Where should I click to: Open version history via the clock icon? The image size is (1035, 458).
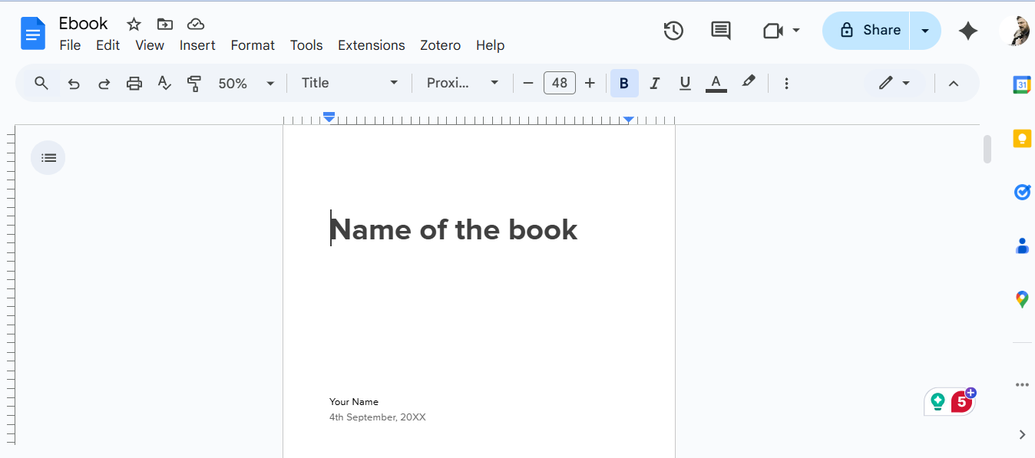pos(673,31)
